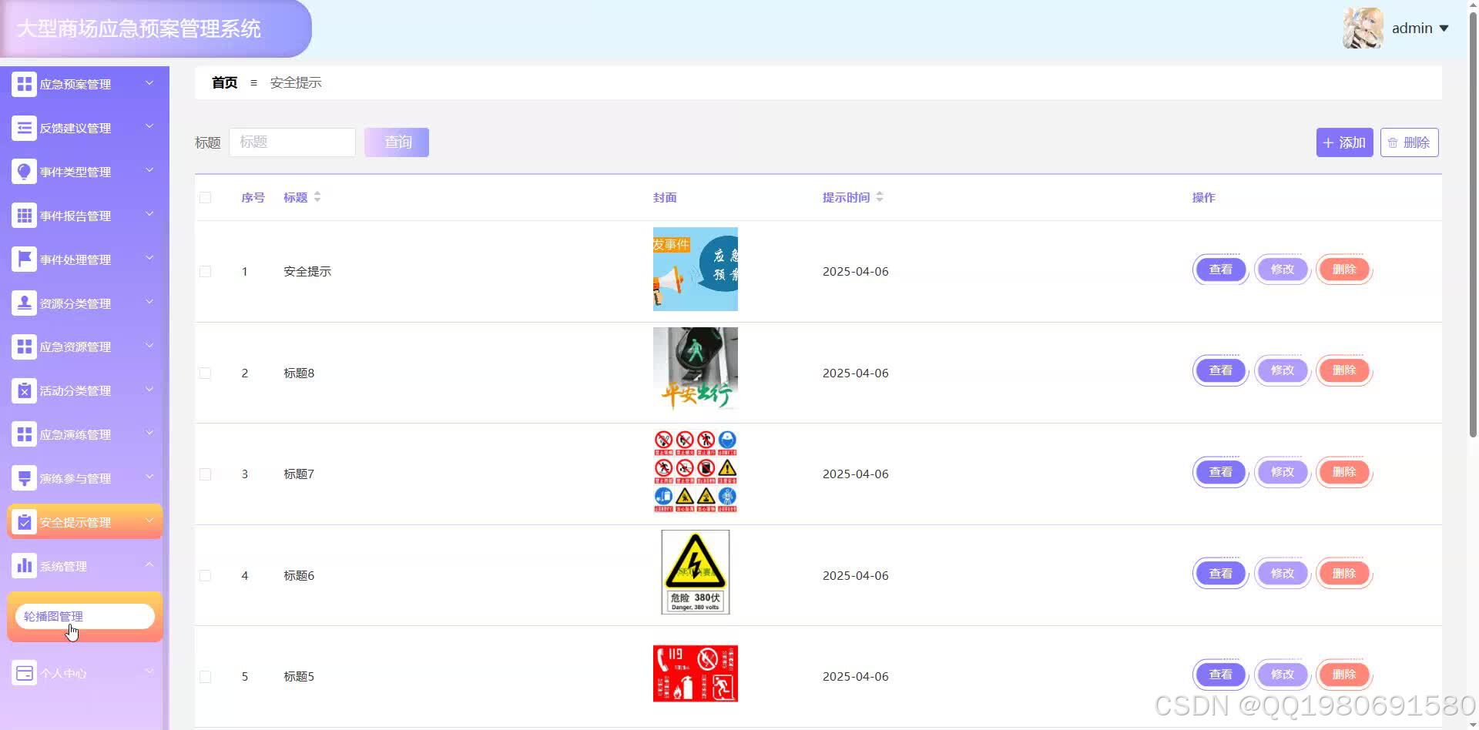Open the 380伏 danger thumbnail of 标题6
Viewport: 1479px width, 730px height.
695,571
